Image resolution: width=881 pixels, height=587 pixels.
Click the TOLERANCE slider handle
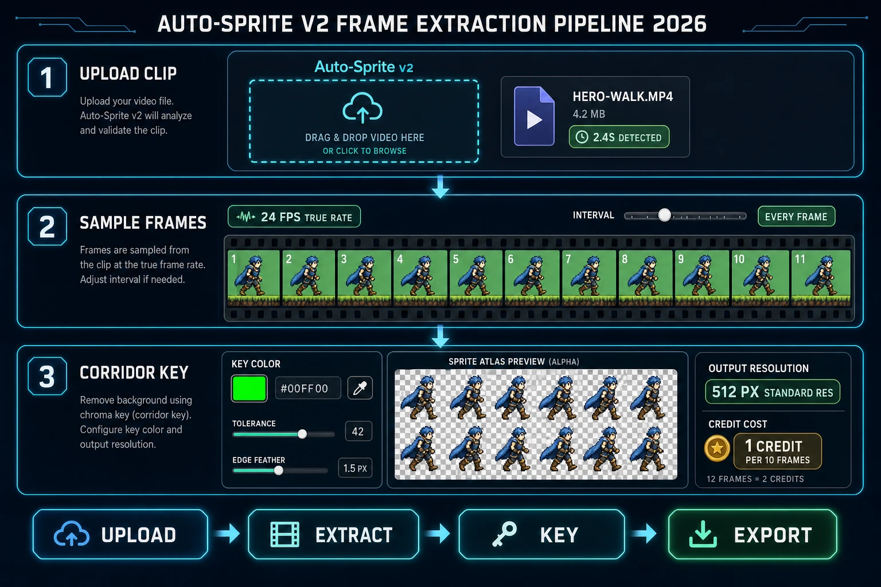pos(302,434)
